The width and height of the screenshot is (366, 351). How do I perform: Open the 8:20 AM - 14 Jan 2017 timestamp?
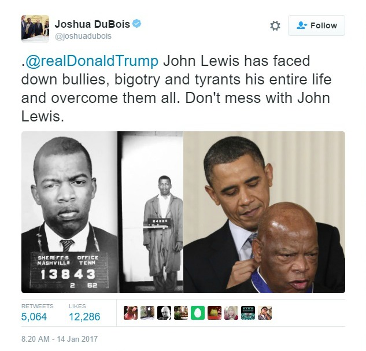pos(60,339)
